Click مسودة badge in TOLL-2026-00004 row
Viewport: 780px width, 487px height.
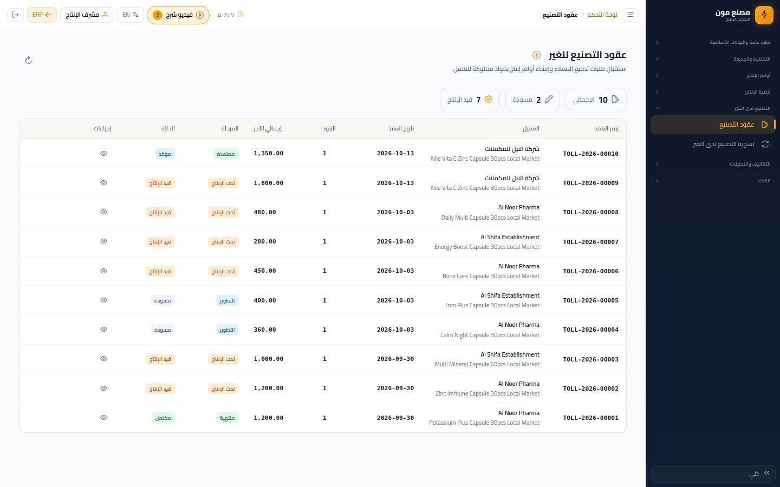[x=162, y=330]
